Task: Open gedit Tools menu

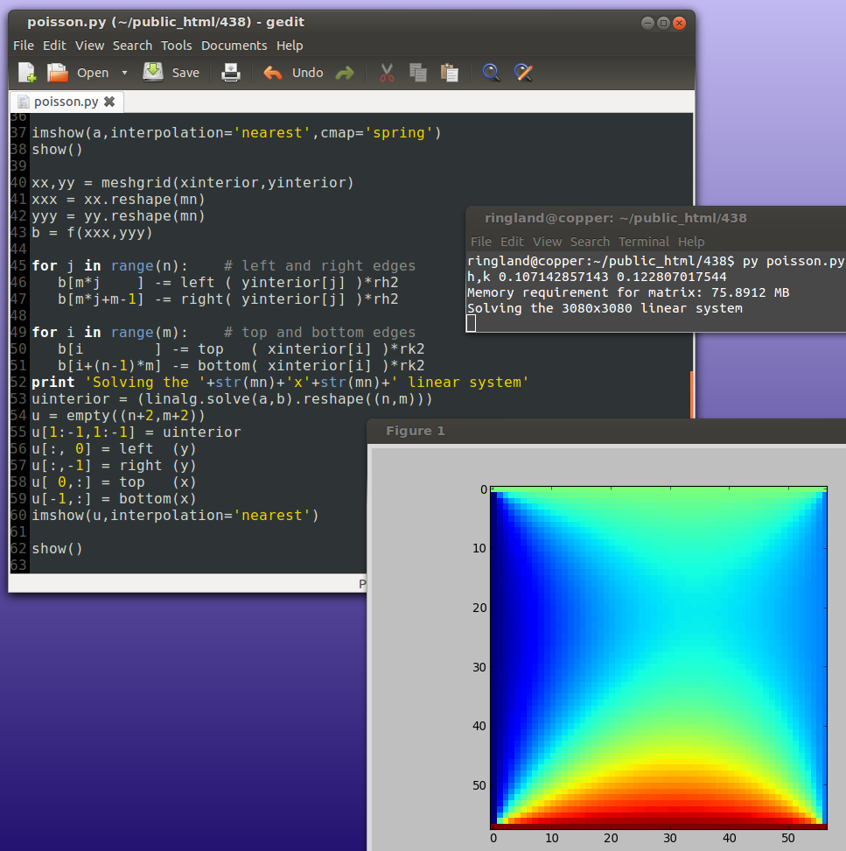Action: click(176, 46)
